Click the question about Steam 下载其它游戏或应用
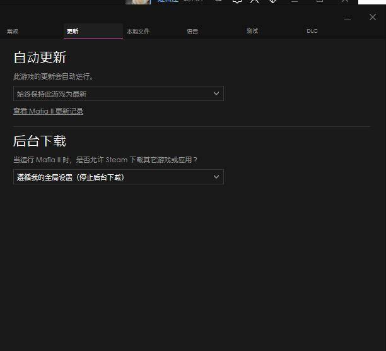 click(105, 160)
